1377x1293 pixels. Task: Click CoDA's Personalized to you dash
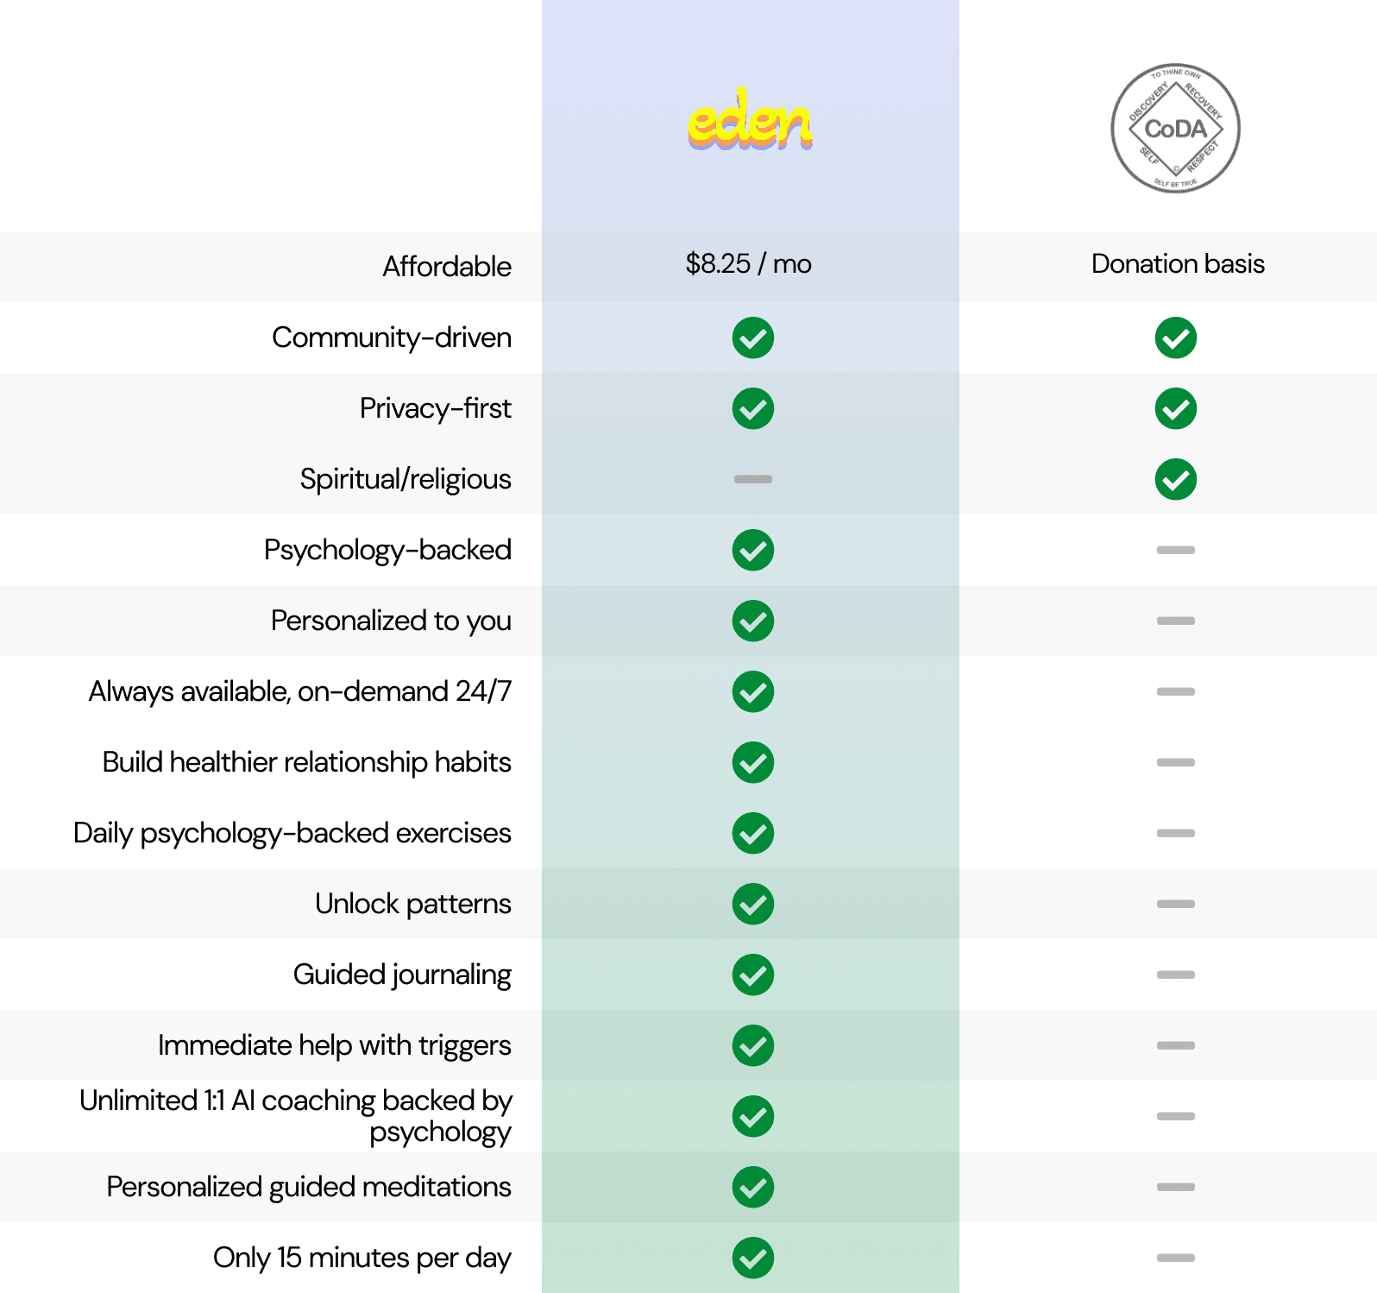(1175, 621)
